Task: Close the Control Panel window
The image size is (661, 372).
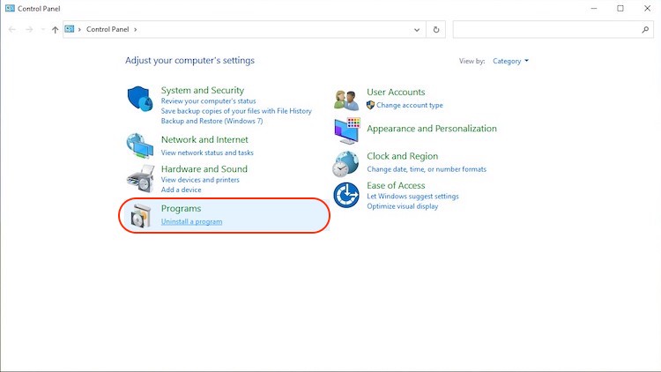Action: [x=647, y=9]
